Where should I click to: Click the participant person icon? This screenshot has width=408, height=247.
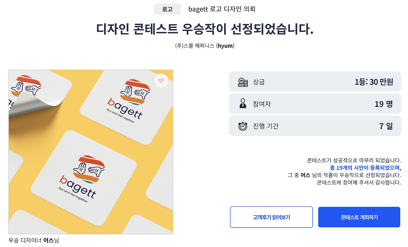coord(244,104)
